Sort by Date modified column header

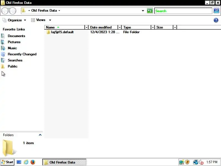(x=103, y=27)
